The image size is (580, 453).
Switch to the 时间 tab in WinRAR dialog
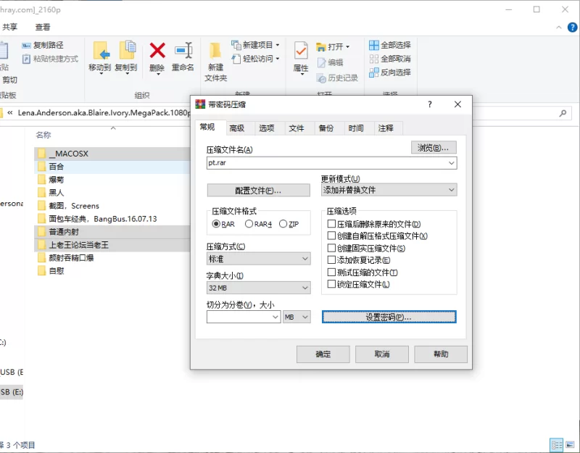[x=356, y=128]
